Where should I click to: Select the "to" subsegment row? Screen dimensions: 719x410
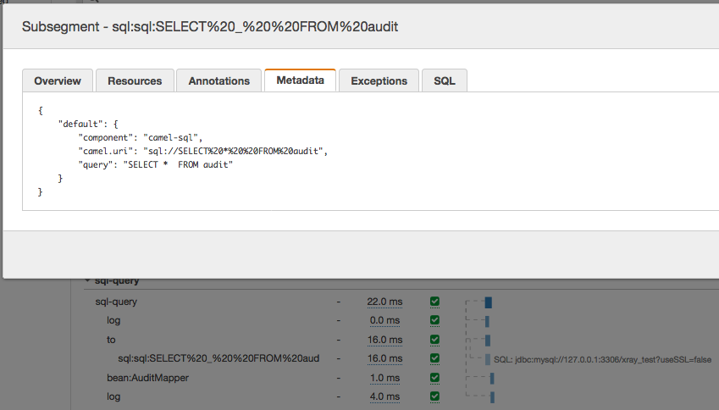[111, 340]
